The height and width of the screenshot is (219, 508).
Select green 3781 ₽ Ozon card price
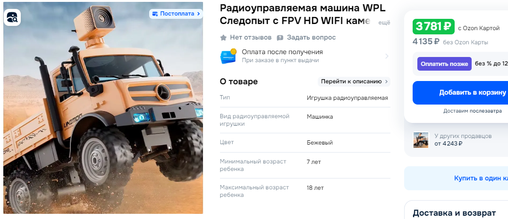[x=433, y=27]
